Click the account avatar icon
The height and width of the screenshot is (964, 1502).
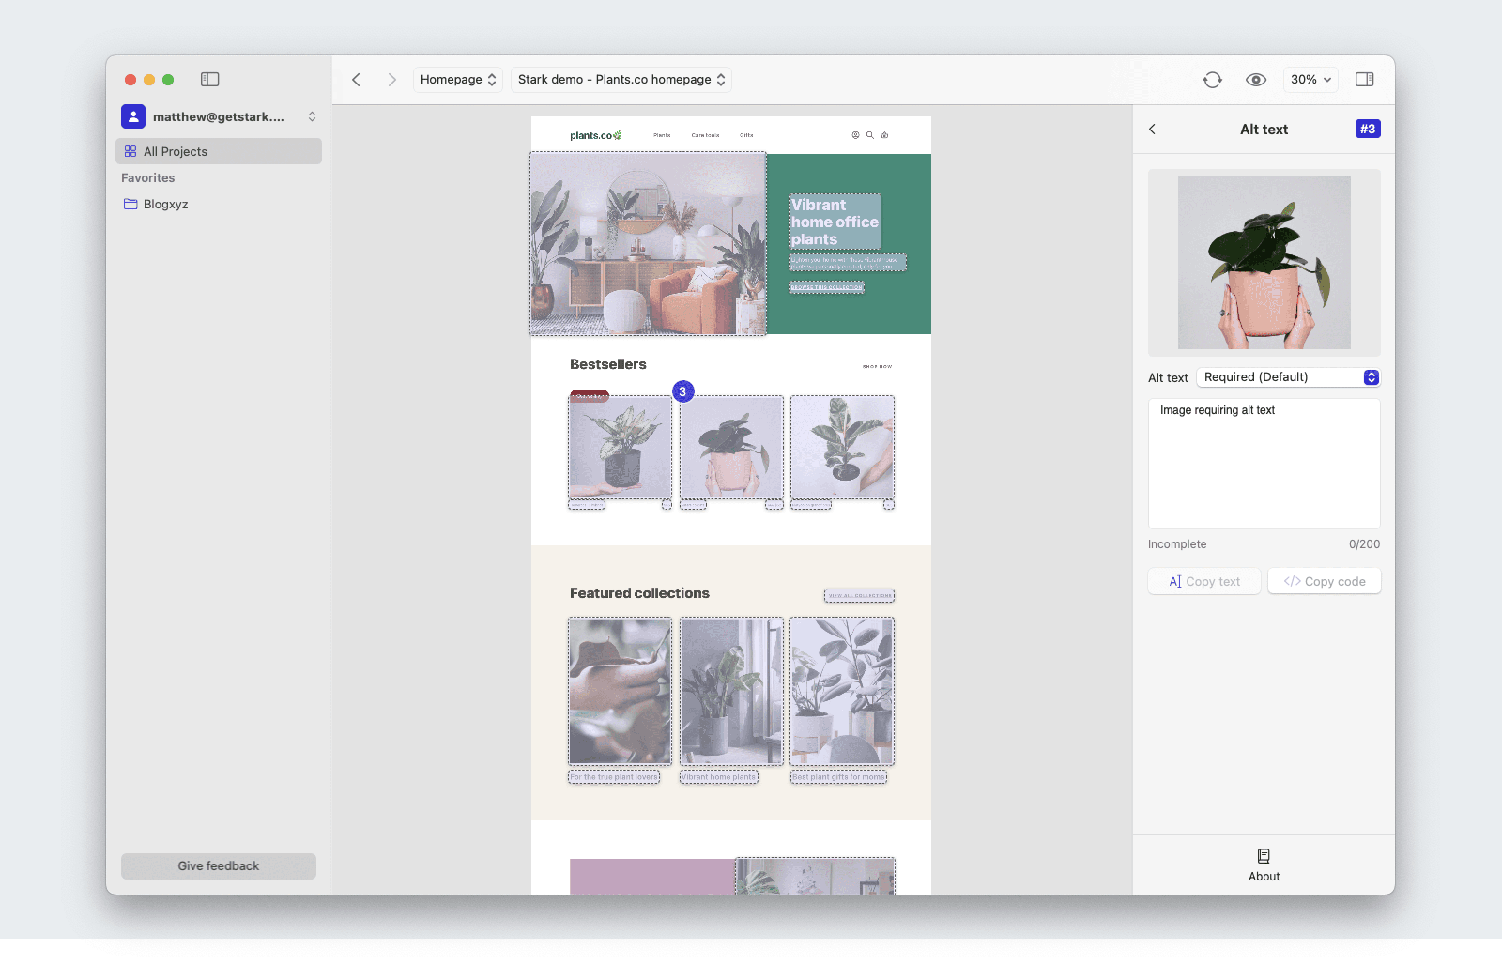point(133,116)
